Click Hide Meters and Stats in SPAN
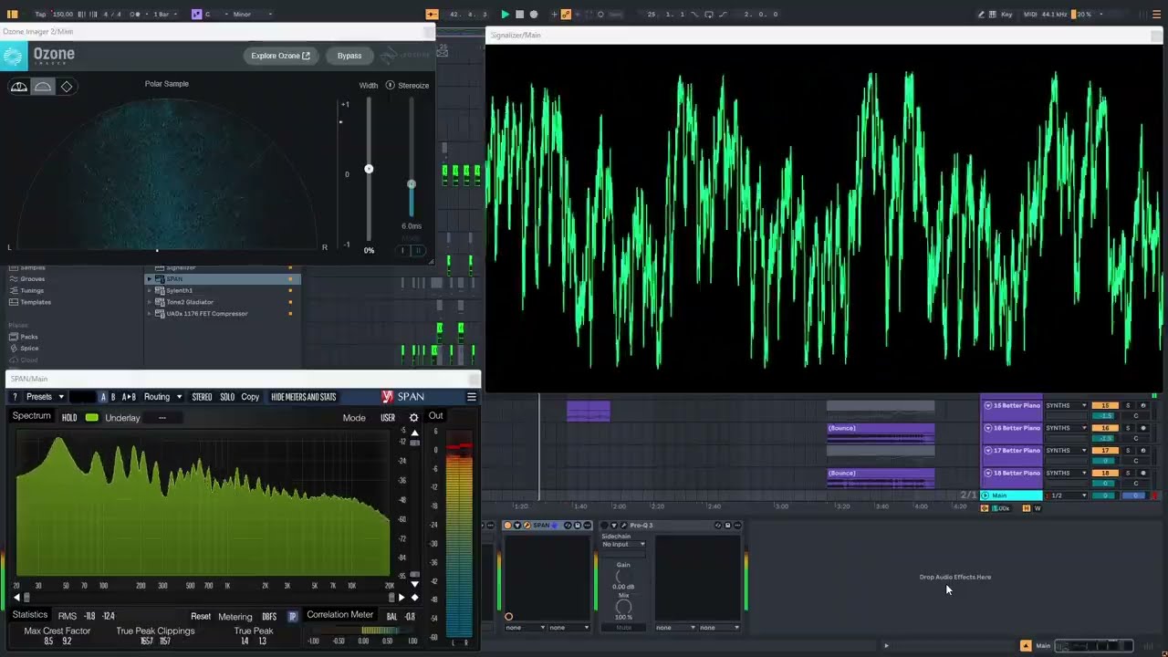Viewport: 1168px width, 657px height. [304, 397]
